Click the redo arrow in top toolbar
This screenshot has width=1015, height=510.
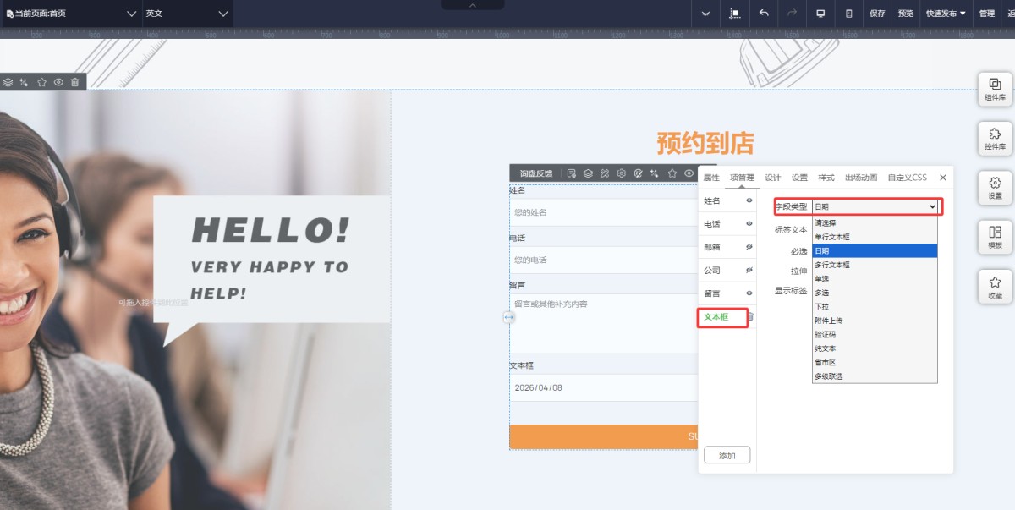tap(793, 14)
